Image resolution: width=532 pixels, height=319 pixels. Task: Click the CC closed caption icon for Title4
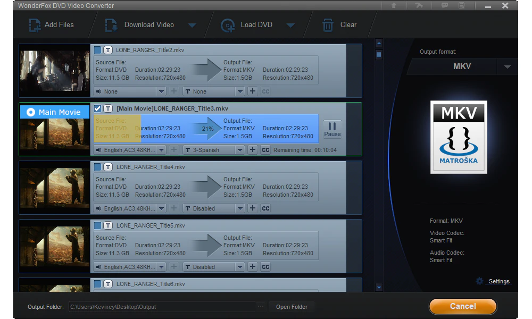[265, 208]
